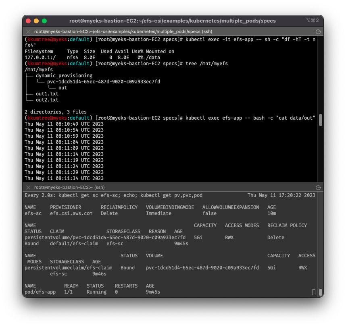Click 'Immediate' volume binding mode value
This screenshot has height=327, width=346.
(158, 213)
